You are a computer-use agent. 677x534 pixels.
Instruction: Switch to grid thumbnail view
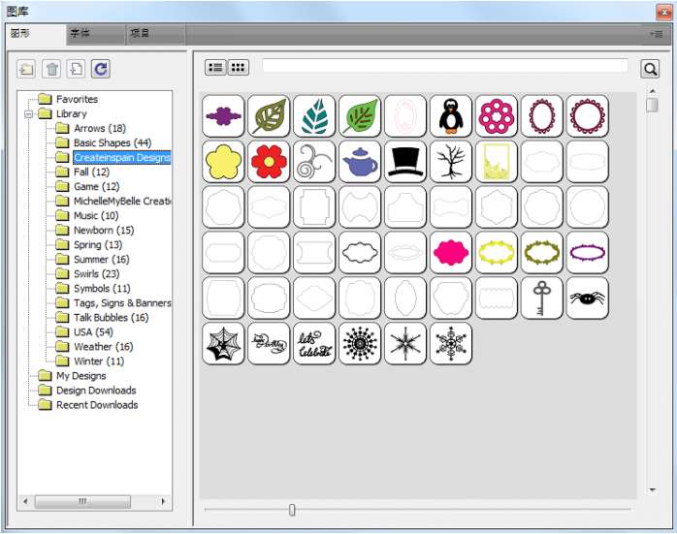coord(238,68)
